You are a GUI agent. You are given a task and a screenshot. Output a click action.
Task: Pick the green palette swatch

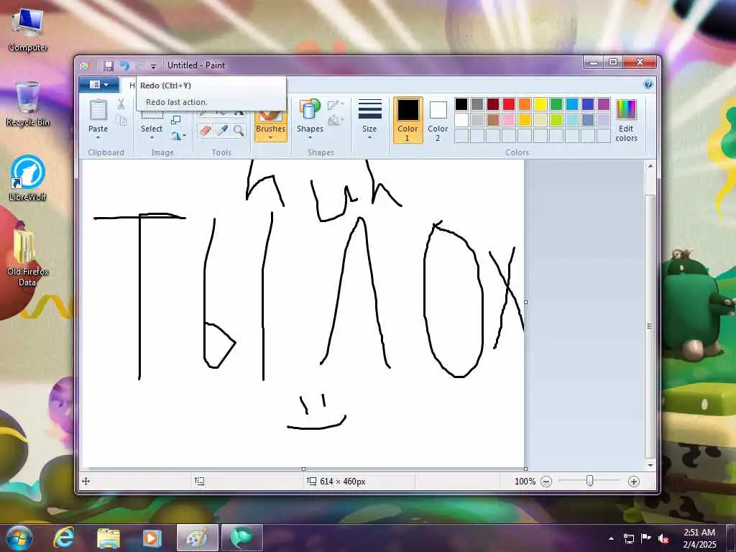point(556,104)
